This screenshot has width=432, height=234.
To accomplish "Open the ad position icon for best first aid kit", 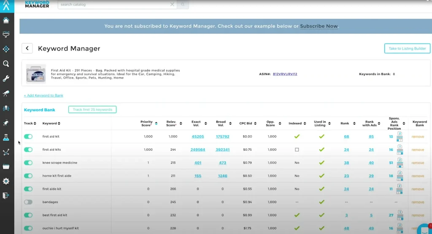I will 400,215.
